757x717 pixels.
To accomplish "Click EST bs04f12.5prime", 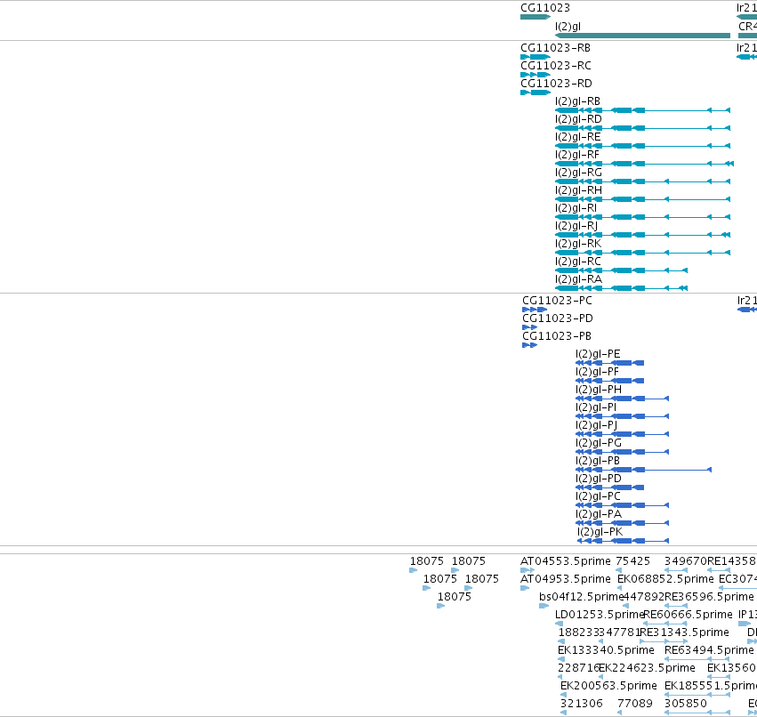I will [544, 606].
